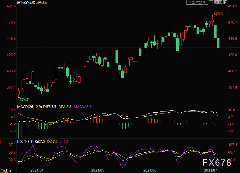This screenshot has height=173, width=240.
Task: Click the crosshair cursor icon
Action: (211, 3)
